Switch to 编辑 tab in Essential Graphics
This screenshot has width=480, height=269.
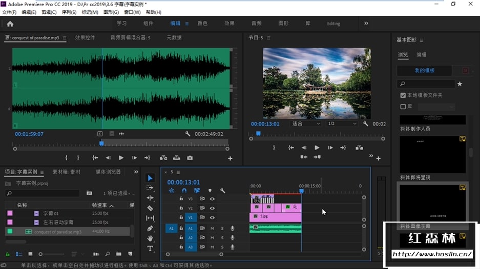(421, 55)
